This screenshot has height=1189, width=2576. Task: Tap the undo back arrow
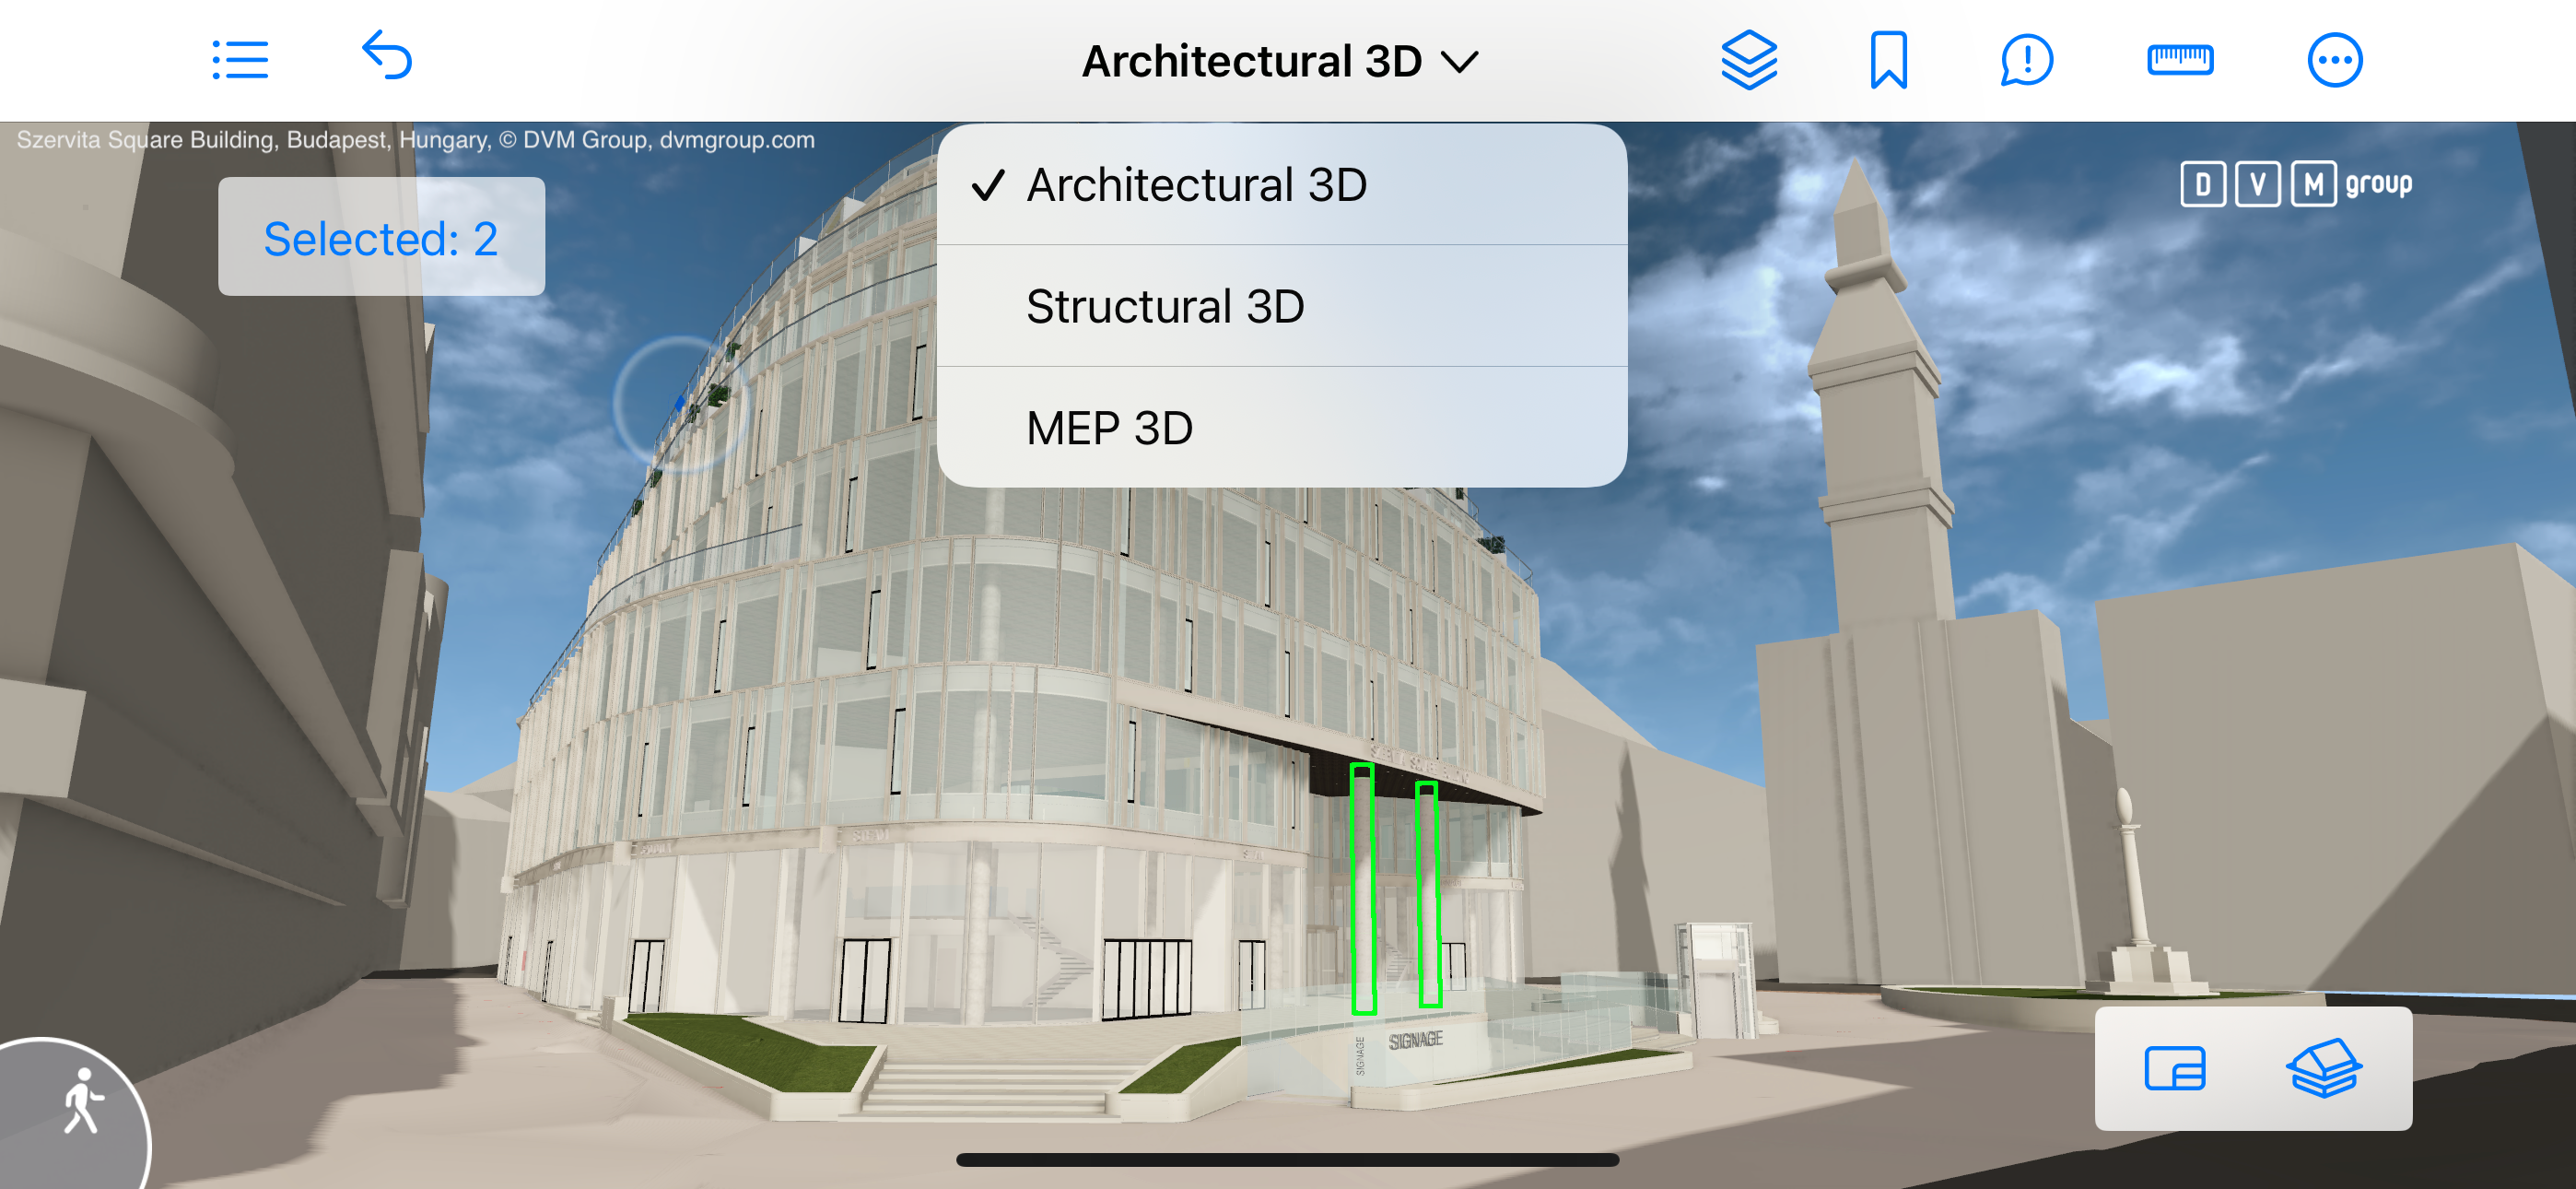386,56
